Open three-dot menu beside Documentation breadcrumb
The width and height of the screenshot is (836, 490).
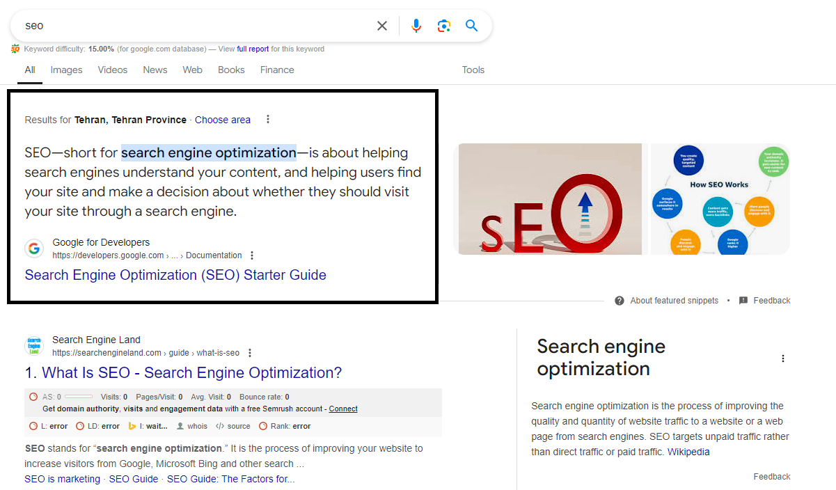pyautogui.click(x=252, y=255)
